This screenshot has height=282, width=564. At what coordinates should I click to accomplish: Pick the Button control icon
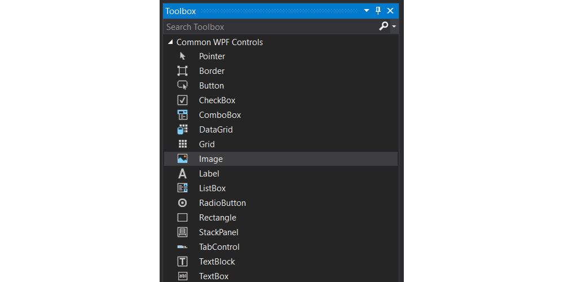[183, 85]
